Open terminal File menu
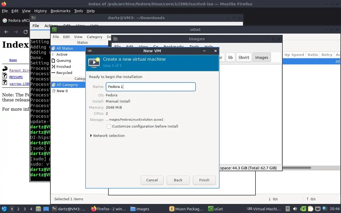This screenshot has width=341, height=213. click(36, 26)
